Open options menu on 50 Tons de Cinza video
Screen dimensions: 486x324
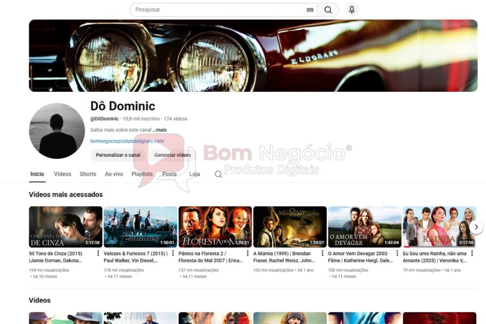(x=98, y=254)
